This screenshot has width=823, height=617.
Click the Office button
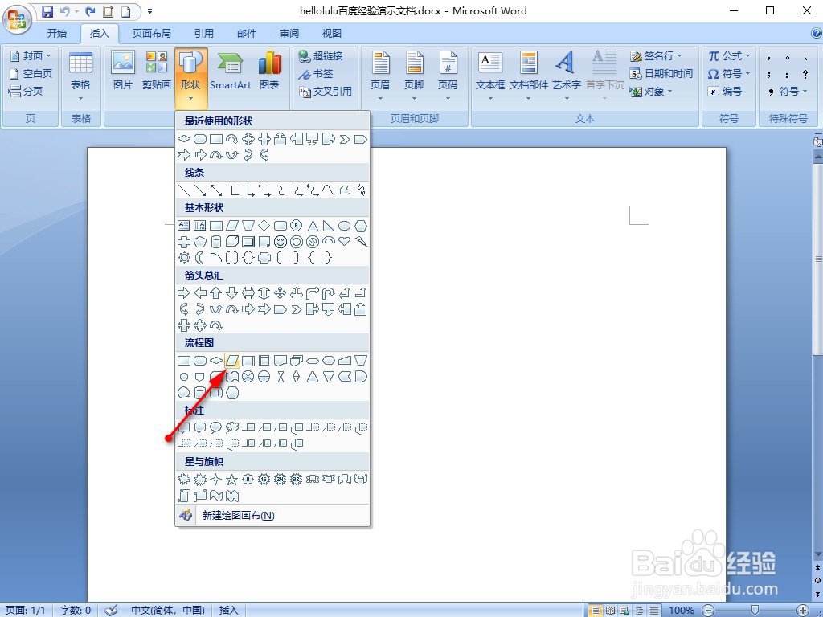point(17,19)
